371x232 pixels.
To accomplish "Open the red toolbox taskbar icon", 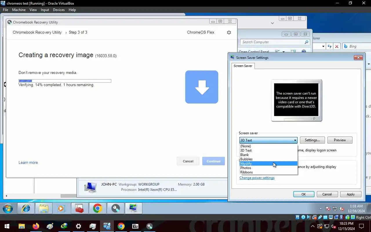I will tap(79, 208).
